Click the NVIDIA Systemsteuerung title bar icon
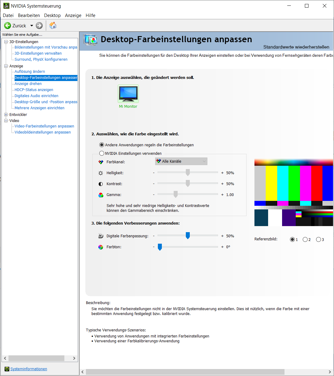 point(6,6)
